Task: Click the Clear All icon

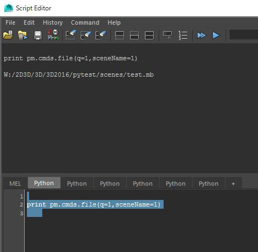Action: [x=100, y=35]
